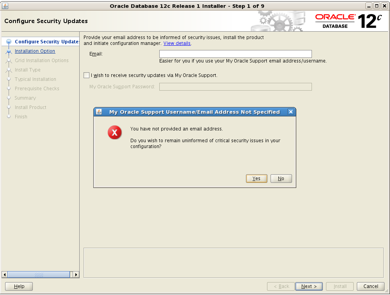390x295 pixels.
Task: Click the Finish step circle in the sidebar
Action: pyautogui.click(x=9, y=116)
